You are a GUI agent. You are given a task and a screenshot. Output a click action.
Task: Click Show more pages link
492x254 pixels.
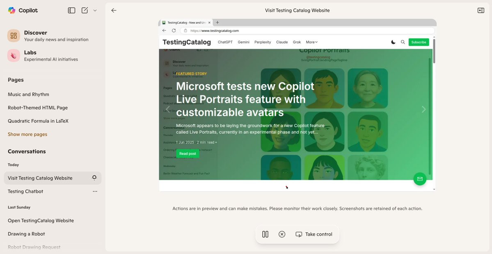pyautogui.click(x=27, y=134)
